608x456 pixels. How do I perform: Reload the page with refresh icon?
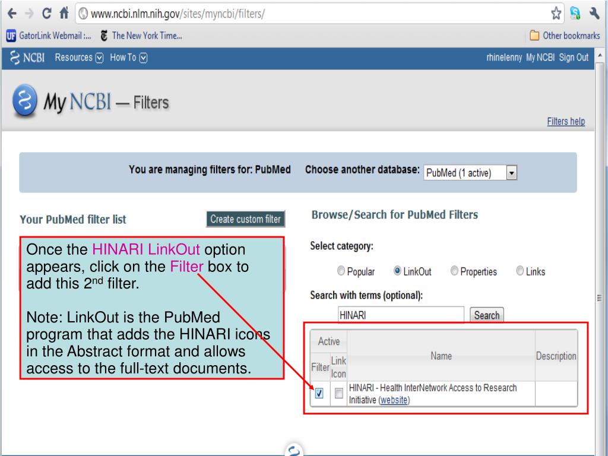[46, 14]
